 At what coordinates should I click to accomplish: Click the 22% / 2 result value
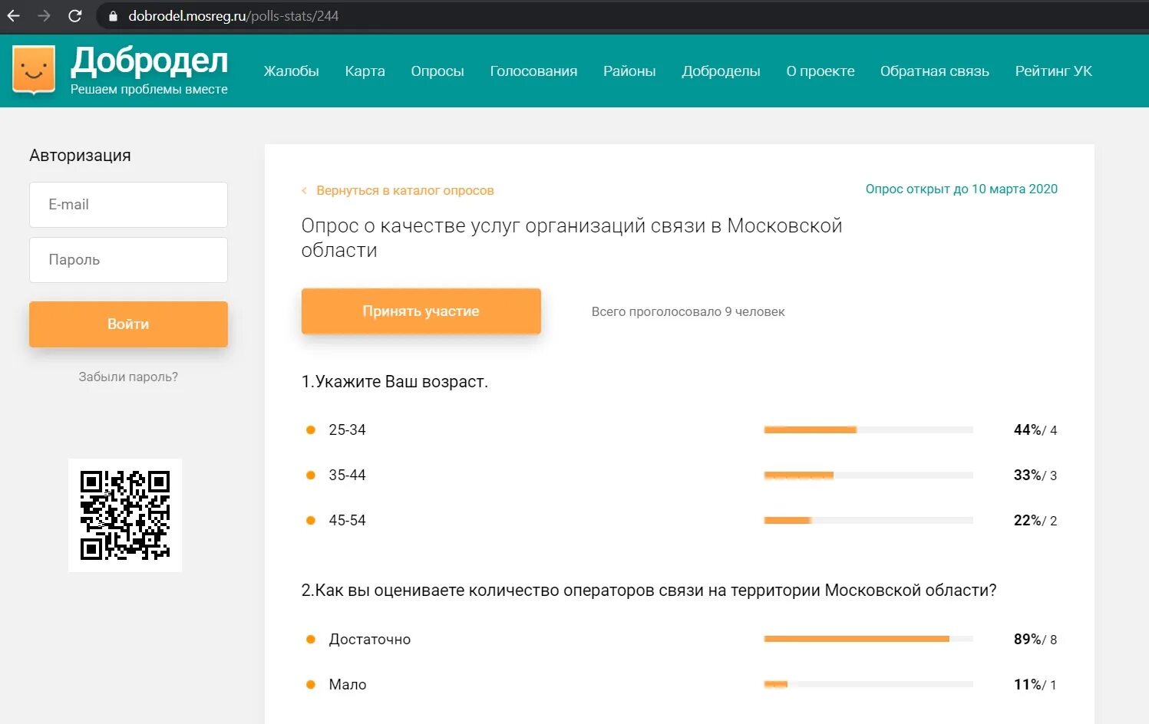click(x=1035, y=520)
